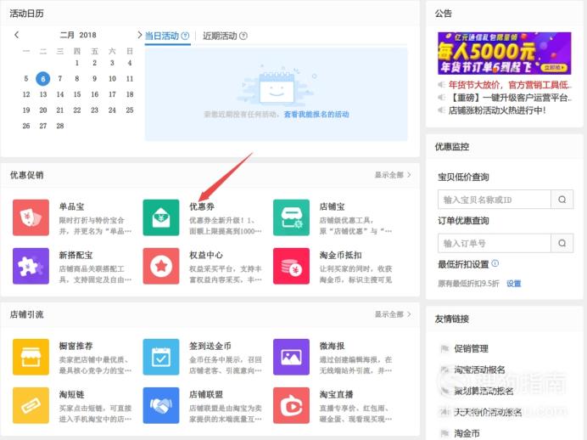
Task: Focus the 输入宝贝名称或ID input field
Action: (x=495, y=200)
